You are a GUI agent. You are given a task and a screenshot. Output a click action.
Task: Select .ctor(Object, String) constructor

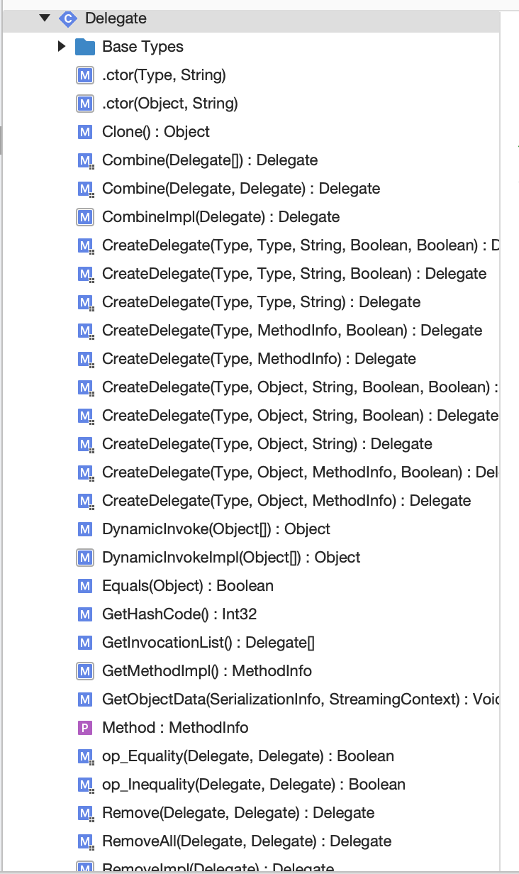170,104
